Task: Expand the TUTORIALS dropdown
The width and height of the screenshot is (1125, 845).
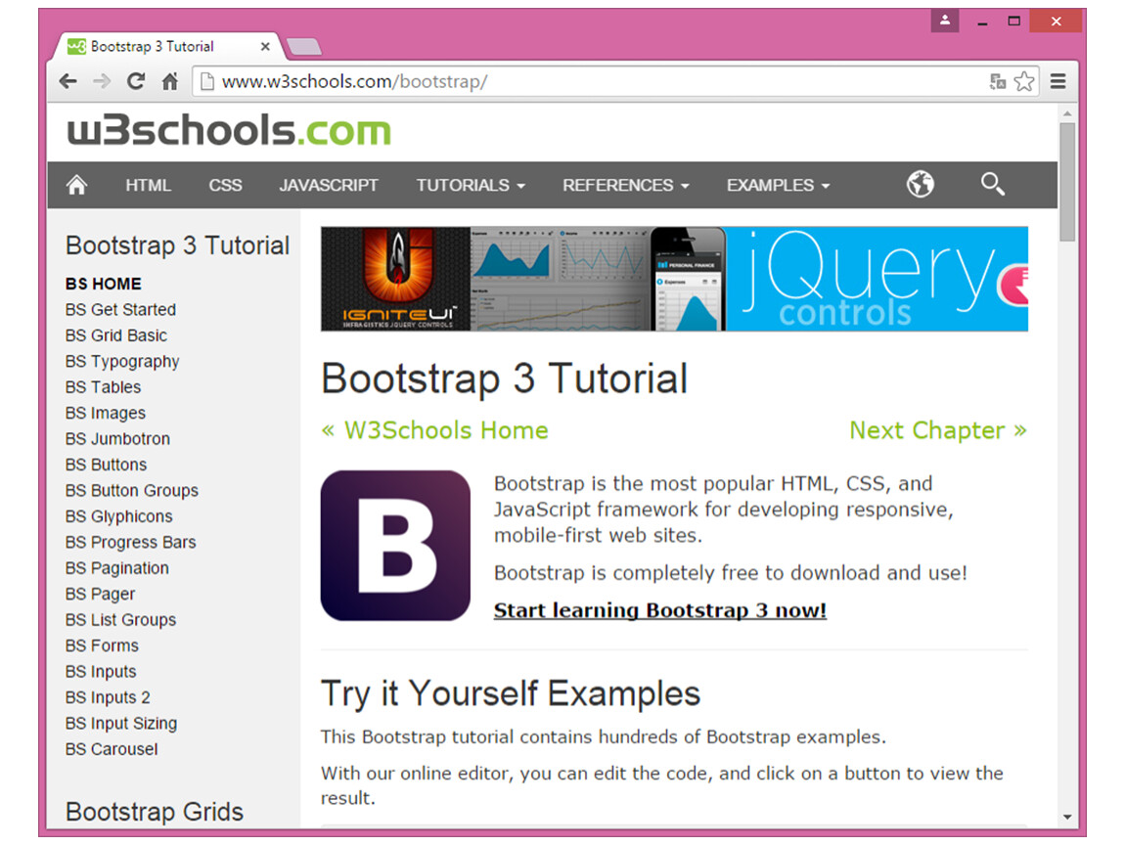Action: click(471, 185)
